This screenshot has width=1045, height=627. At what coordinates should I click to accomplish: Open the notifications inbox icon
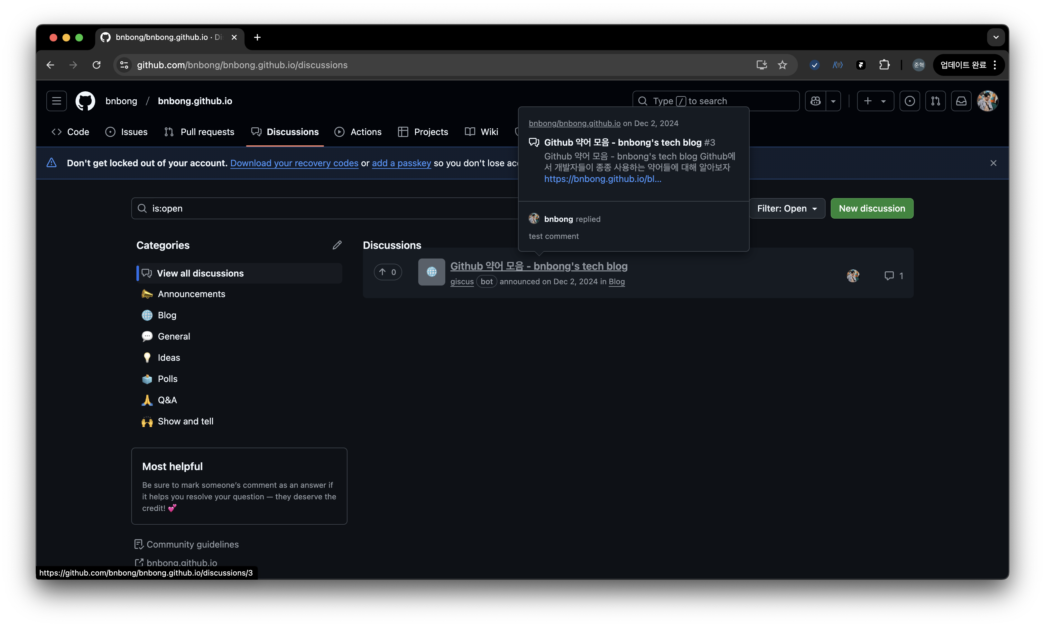click(961, 101)
